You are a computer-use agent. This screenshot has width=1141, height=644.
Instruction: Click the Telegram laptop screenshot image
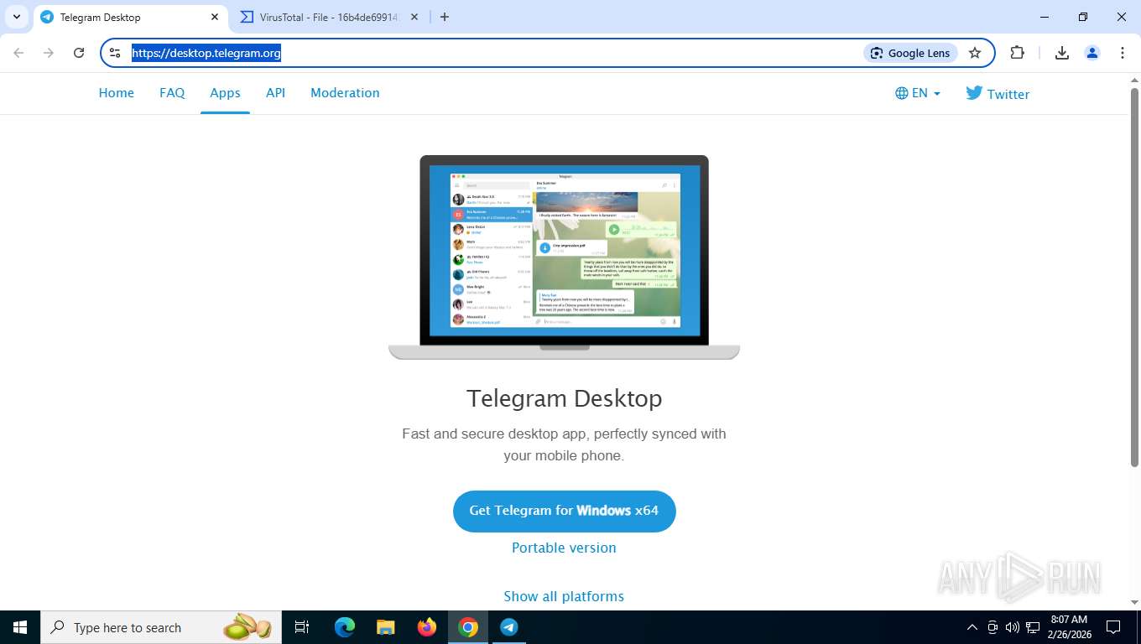(564, 257)
